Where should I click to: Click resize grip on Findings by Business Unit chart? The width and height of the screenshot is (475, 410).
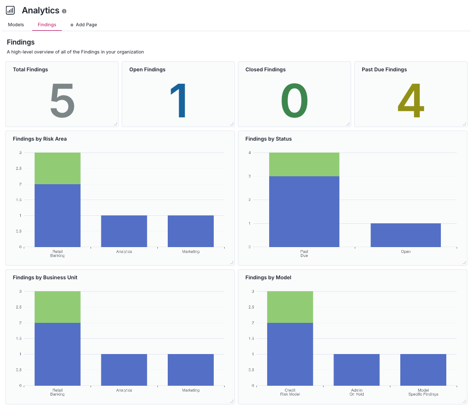click(x=231, y=400)
